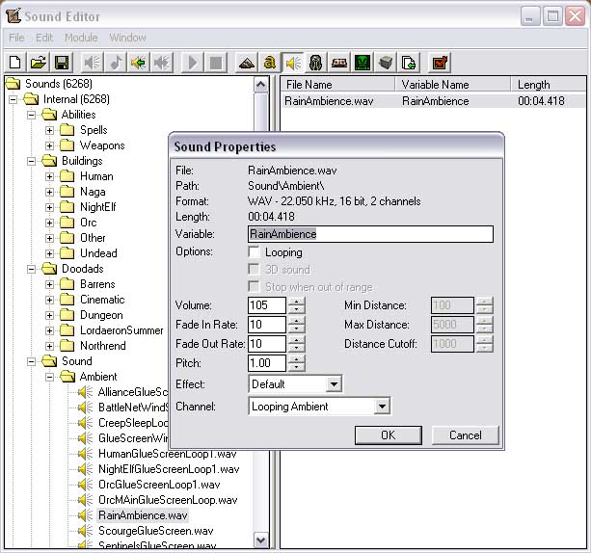The height and width of the screenshot is (553, 591).
Task: Select the Sound Editor speaker icon
Action: 292,63
